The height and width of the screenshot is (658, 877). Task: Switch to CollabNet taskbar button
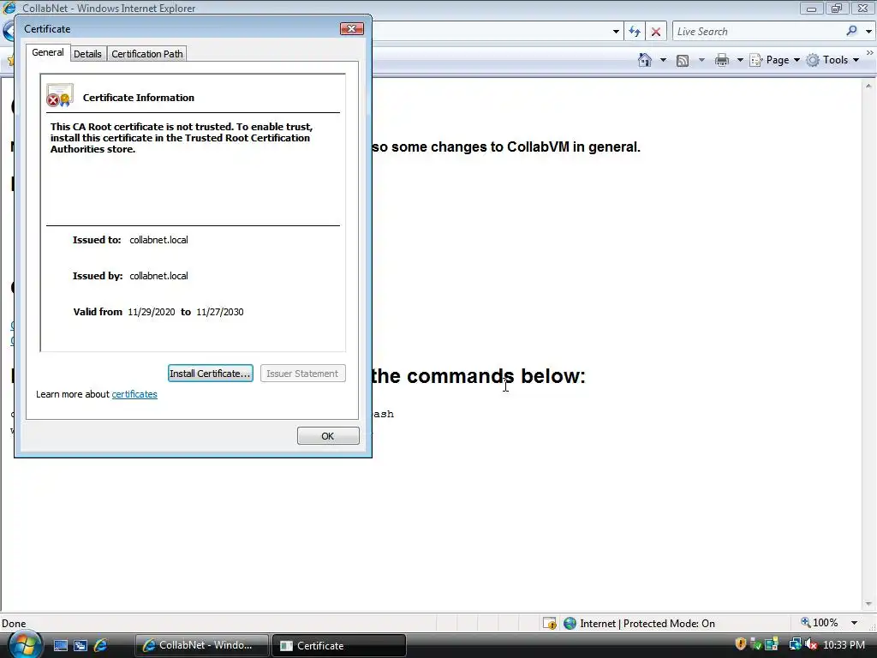tap(202, 645)
